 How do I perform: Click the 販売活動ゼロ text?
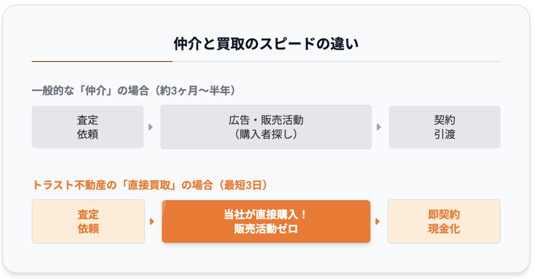point(266,229)
